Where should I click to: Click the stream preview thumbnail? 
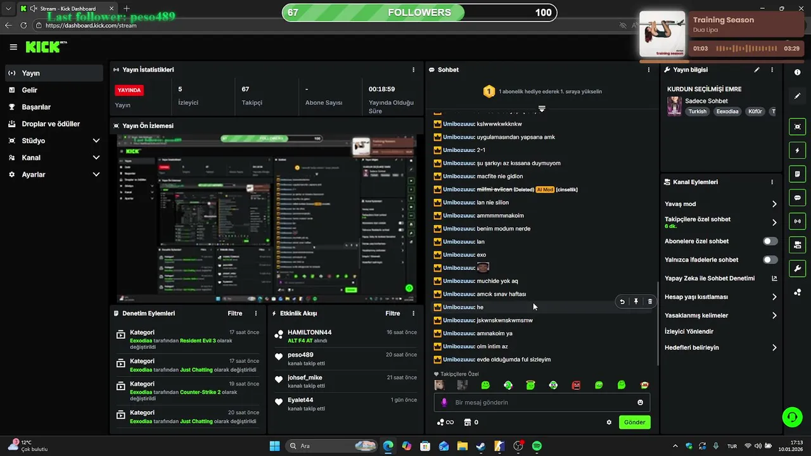(x=266, y=218)
